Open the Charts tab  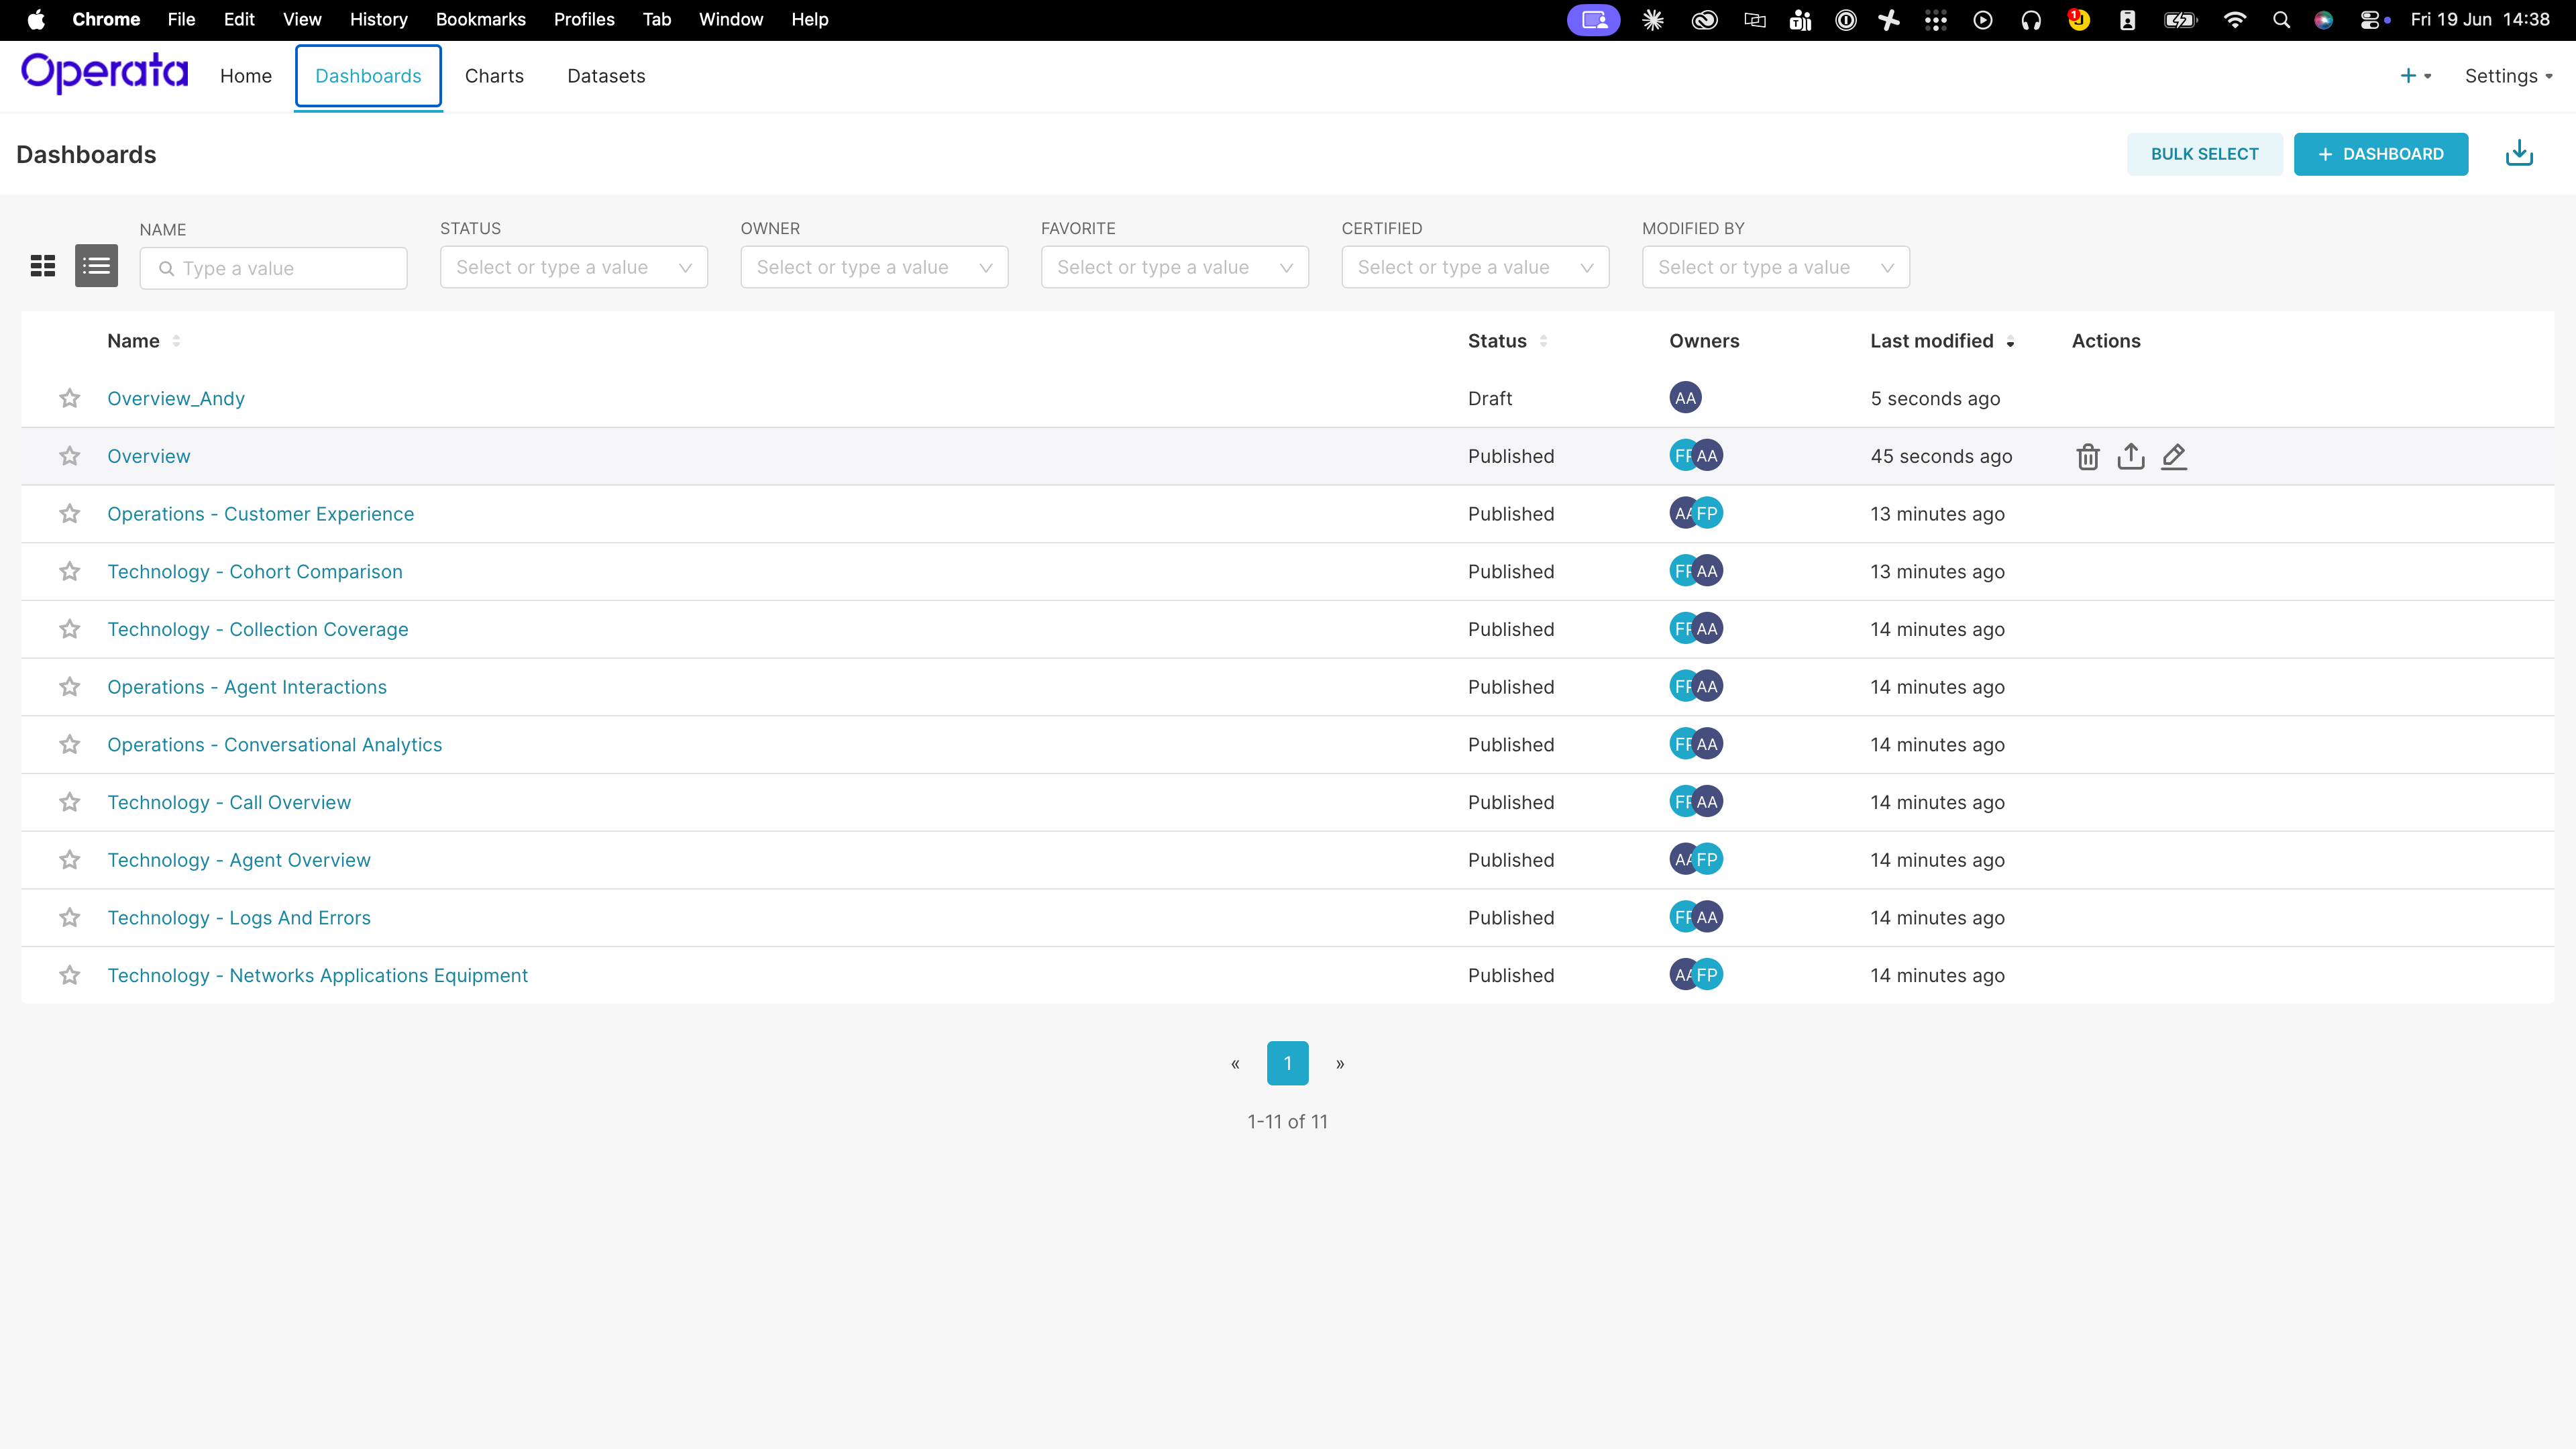click(494, 76)
